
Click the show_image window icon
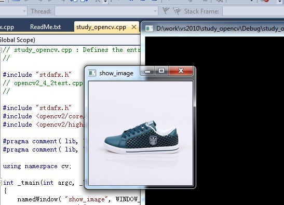point(92,73)
